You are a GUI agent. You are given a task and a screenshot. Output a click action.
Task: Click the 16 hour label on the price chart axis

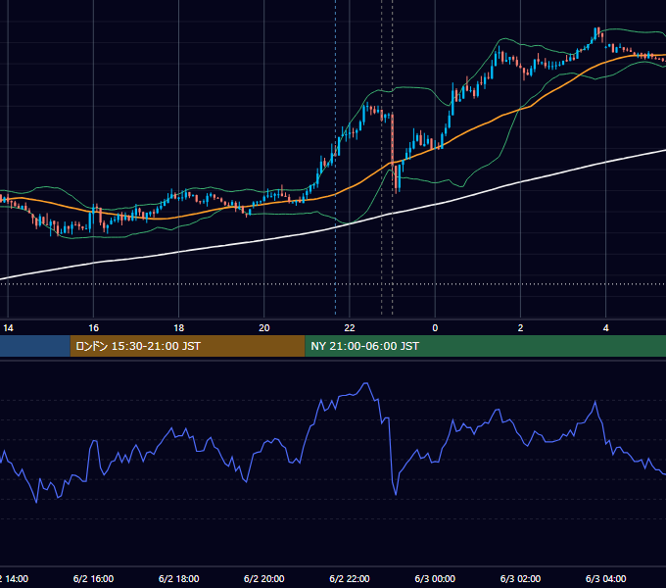(x=93, y=328)
